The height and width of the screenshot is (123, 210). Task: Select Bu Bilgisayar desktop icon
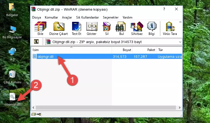tap(12, 32)
